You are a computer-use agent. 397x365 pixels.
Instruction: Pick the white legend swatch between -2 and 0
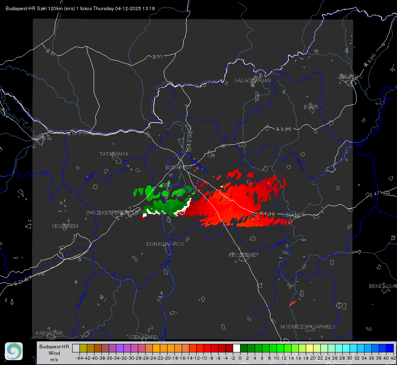point(236,348)
